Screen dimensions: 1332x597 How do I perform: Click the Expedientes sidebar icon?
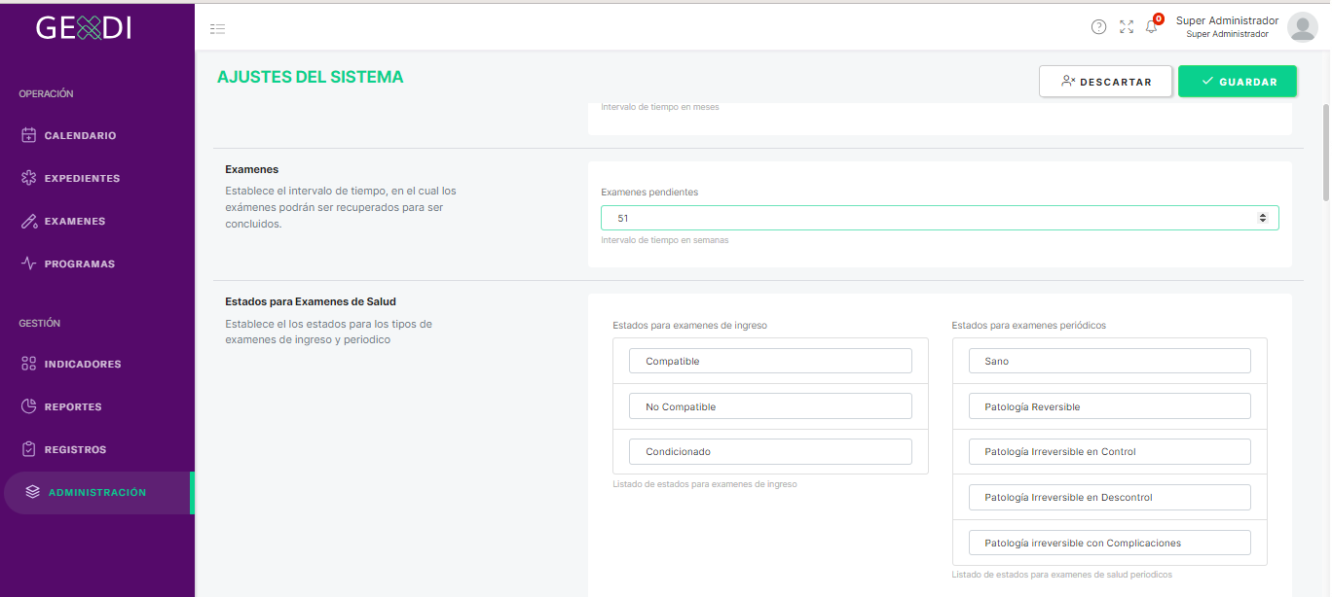coord(29,178)
